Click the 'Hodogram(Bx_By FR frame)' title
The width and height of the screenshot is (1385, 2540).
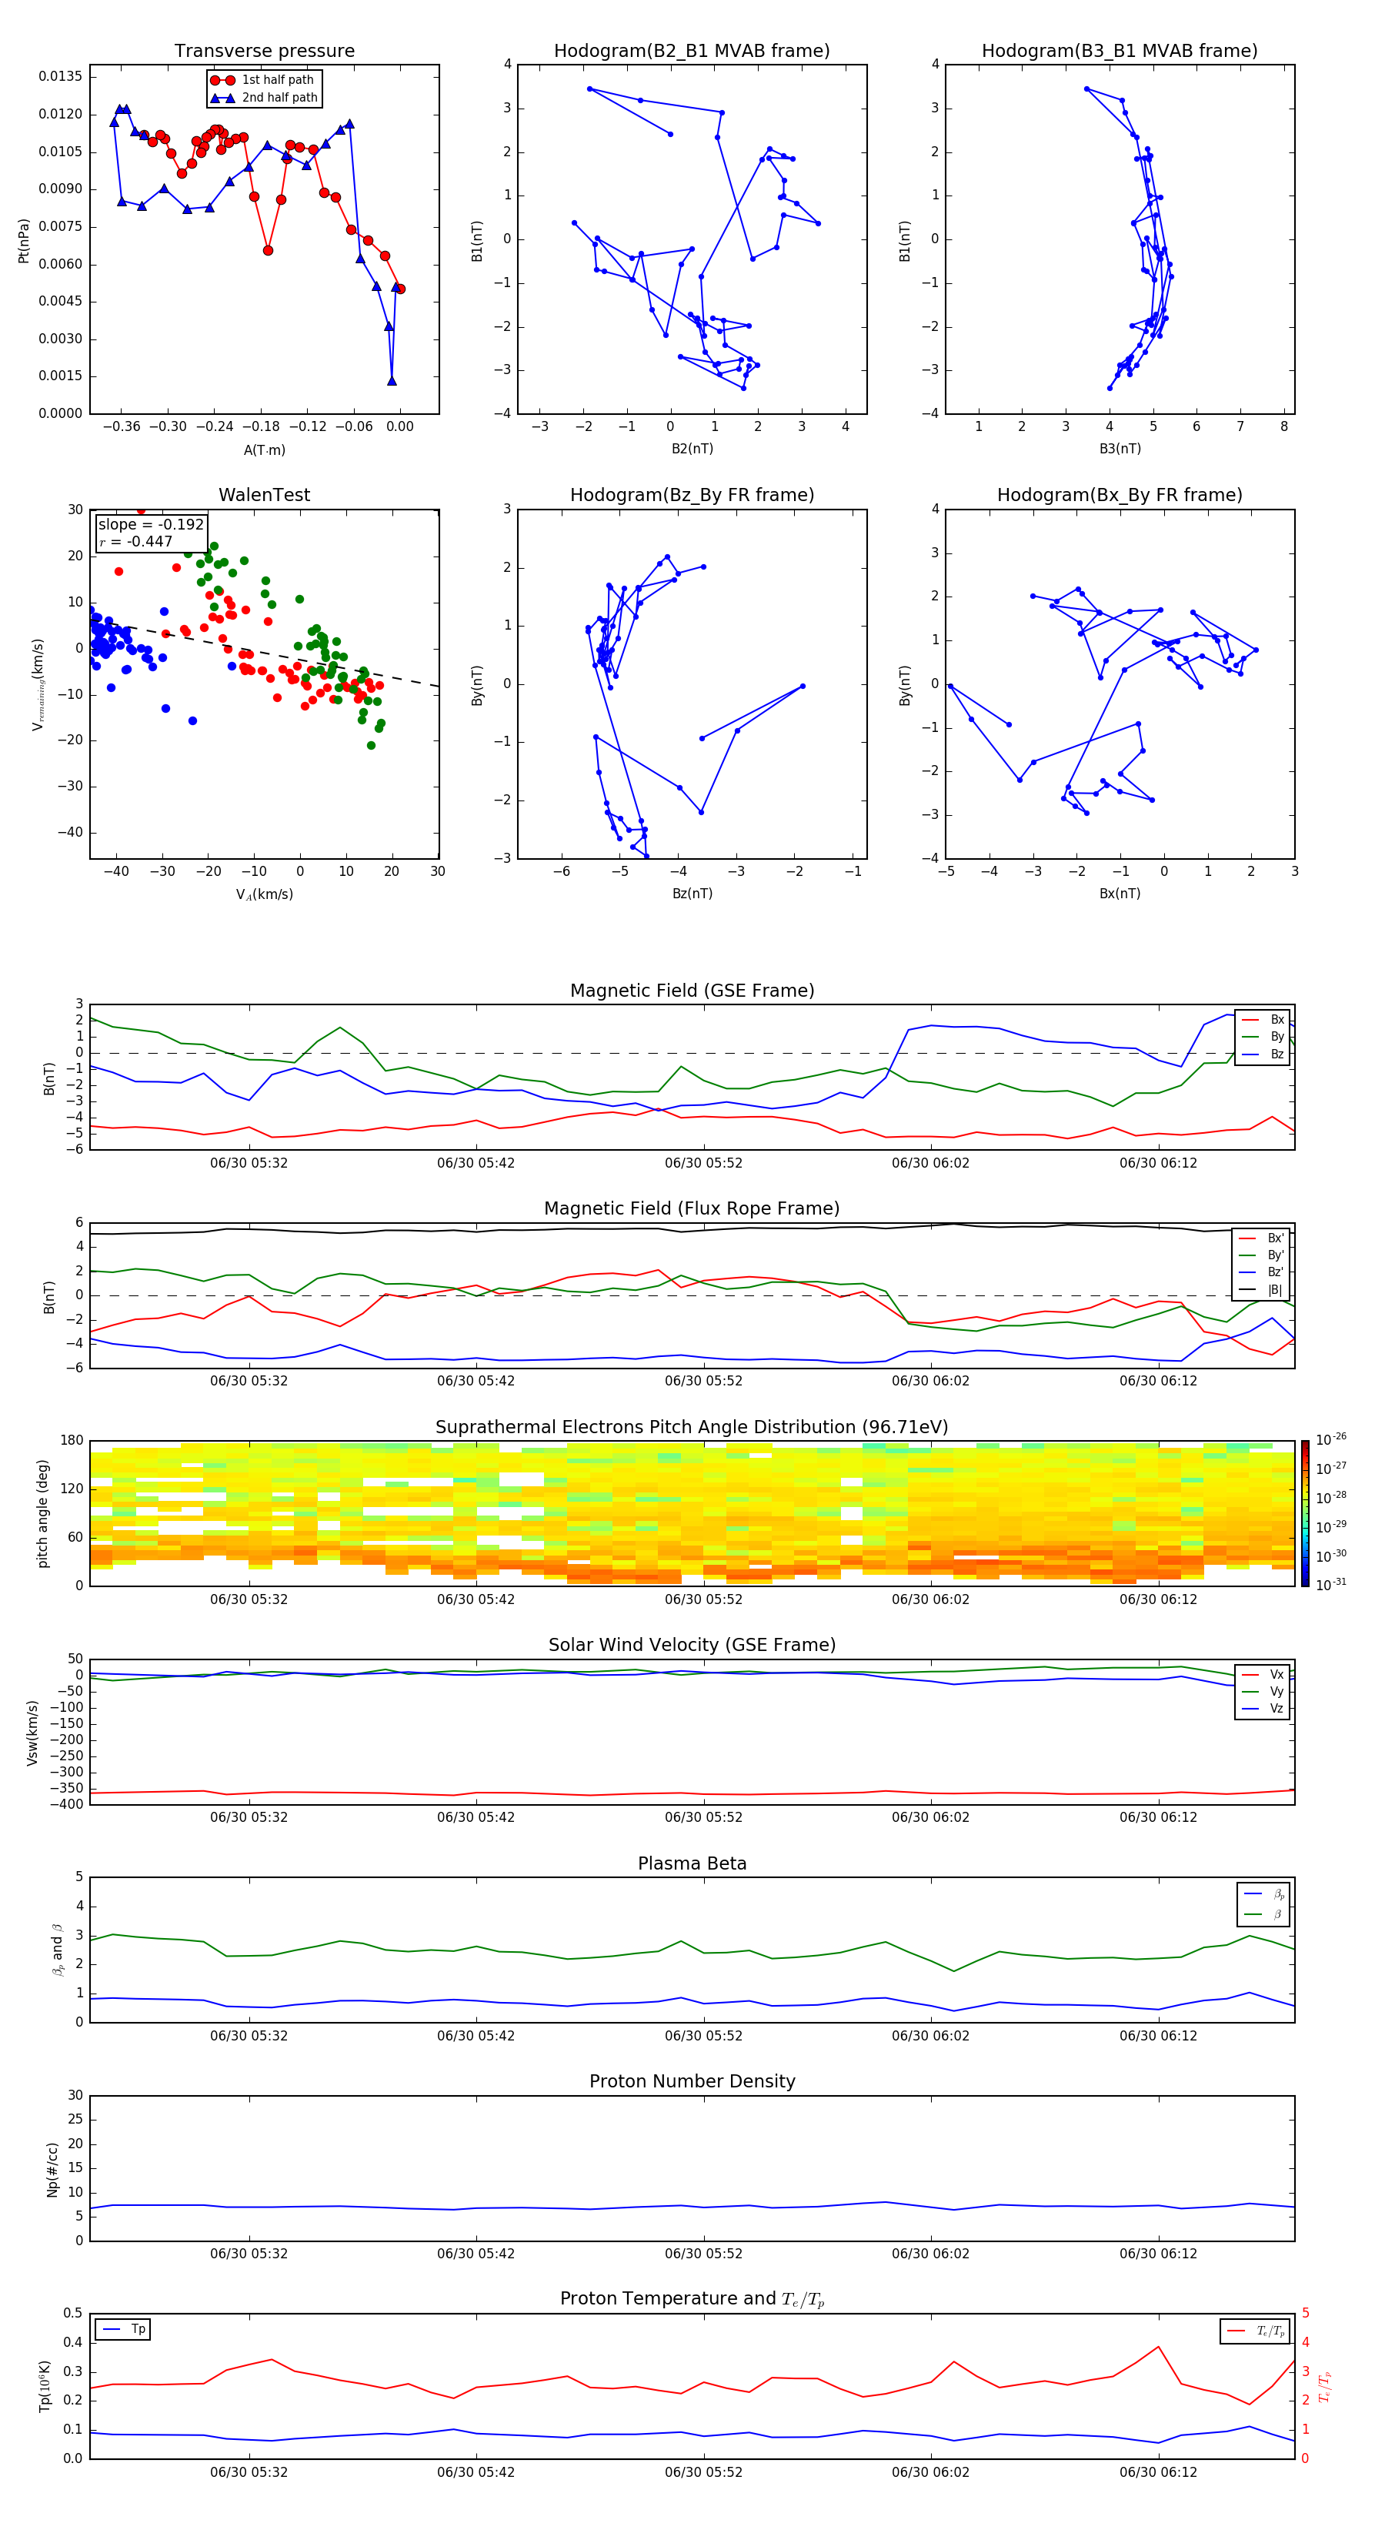click(1120, 495)
